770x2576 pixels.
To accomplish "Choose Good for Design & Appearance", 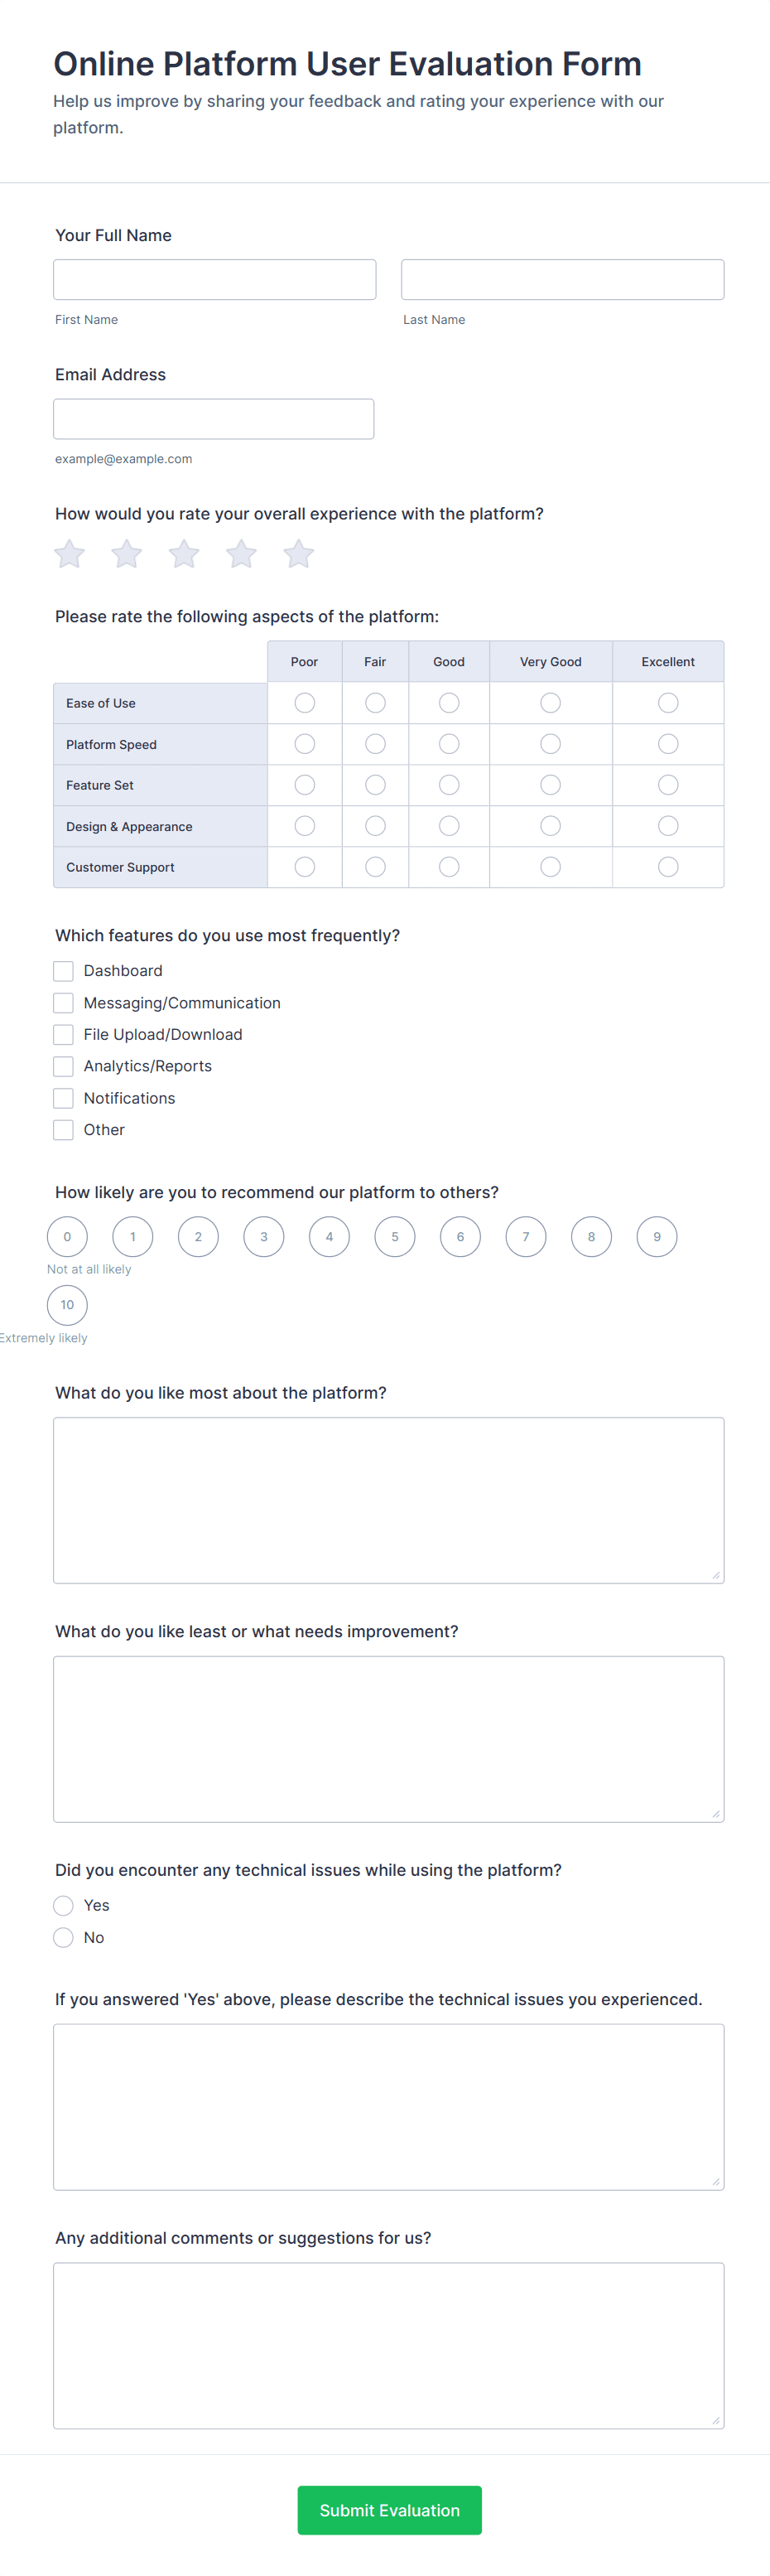I will tap(450, 826).
